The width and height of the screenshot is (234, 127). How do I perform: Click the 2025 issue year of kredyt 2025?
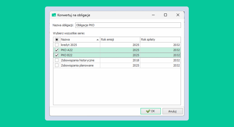[x=120, y=45]
